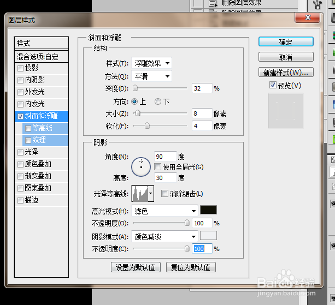Select 样式 header in the left list
Image resolution: width=335 pixels, height=305 pixels.
(x=42, y=43)
